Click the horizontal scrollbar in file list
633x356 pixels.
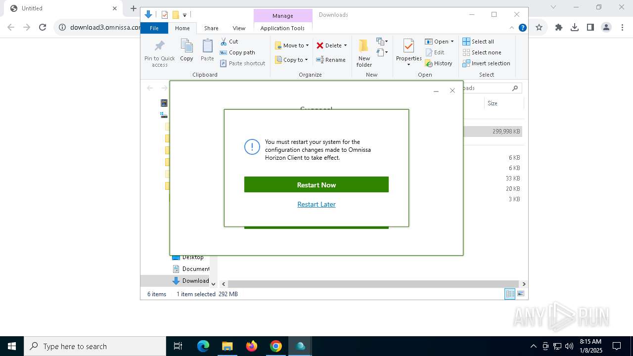coord(373,284)
